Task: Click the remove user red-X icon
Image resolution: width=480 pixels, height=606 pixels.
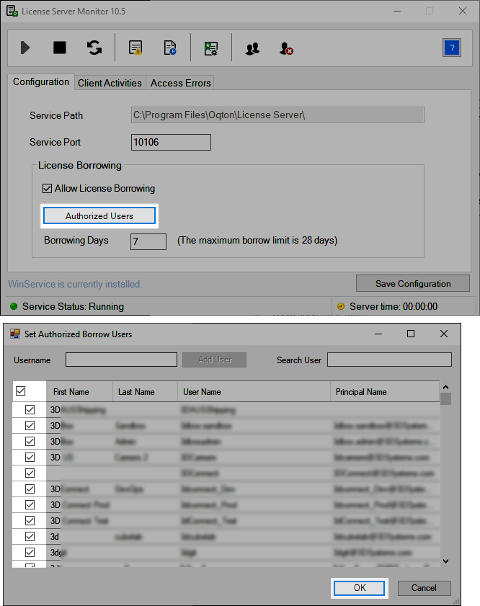Action: pyautogui.click(x=286, y=48)
